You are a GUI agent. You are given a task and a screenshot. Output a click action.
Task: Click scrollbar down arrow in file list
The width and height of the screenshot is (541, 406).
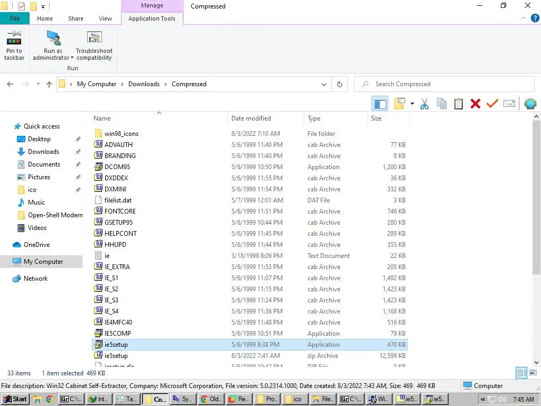537,363
